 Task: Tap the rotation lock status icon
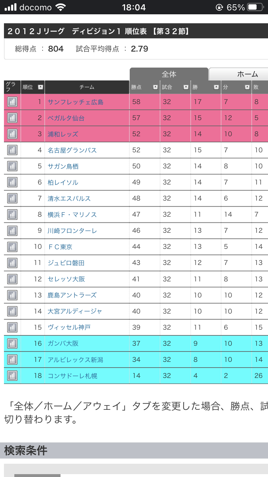pos(219,7)
